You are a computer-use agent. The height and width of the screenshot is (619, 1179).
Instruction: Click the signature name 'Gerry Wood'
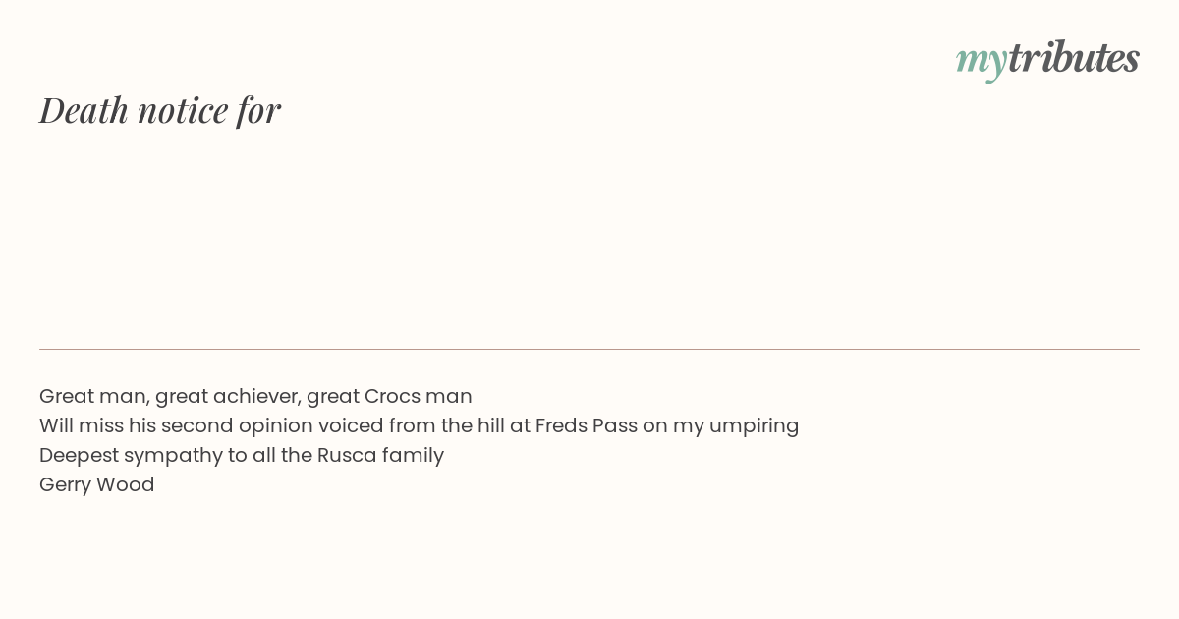coord(97,484)
